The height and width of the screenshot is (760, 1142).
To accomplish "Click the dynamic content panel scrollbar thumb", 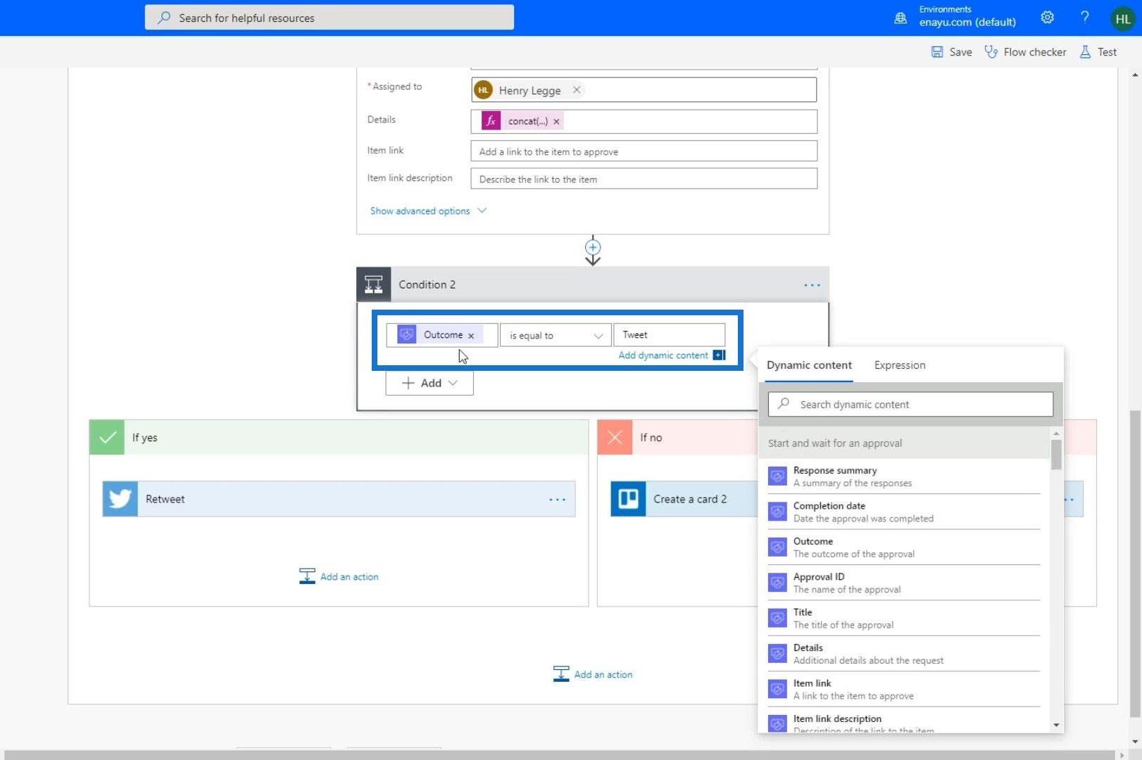I will click(1055, 454).
